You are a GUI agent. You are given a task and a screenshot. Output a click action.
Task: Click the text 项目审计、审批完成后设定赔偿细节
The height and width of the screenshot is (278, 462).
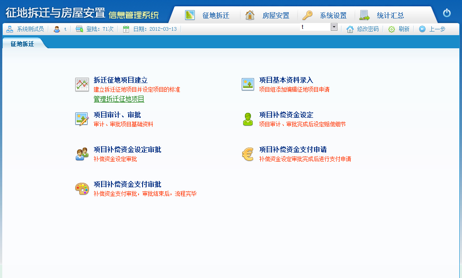click(302, 124)
